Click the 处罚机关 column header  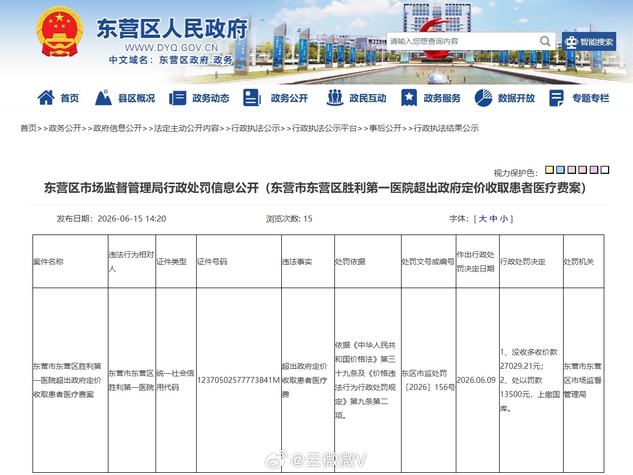click(x=584, y=262)
